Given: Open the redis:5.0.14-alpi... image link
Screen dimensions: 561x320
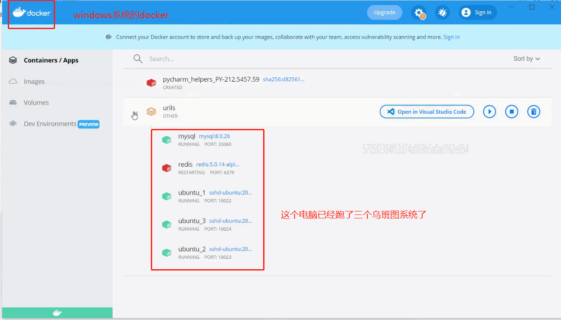Looking at the screenshot, I should 218,165.
